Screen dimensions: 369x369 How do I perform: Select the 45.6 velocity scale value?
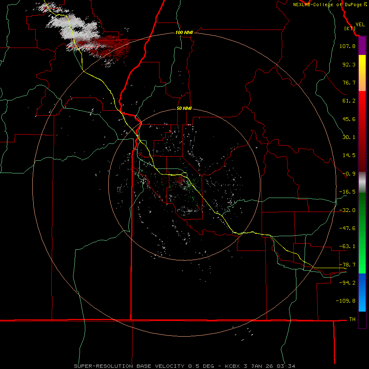coord(349,119)
